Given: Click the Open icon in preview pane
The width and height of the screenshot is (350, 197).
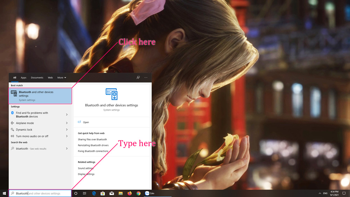Looking at the screenshot, I should click(79, 122).
